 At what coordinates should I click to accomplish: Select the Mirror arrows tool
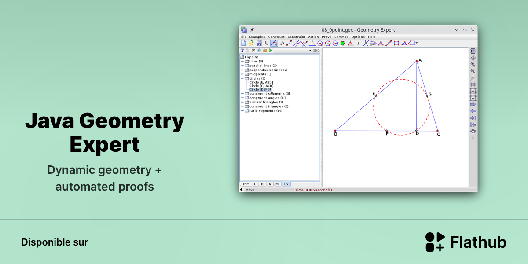[x=373, y=43]
